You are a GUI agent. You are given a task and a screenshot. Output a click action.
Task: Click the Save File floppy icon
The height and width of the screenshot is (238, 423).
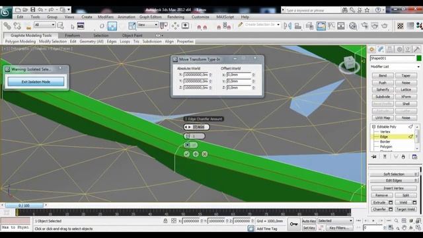pos(32,10)
